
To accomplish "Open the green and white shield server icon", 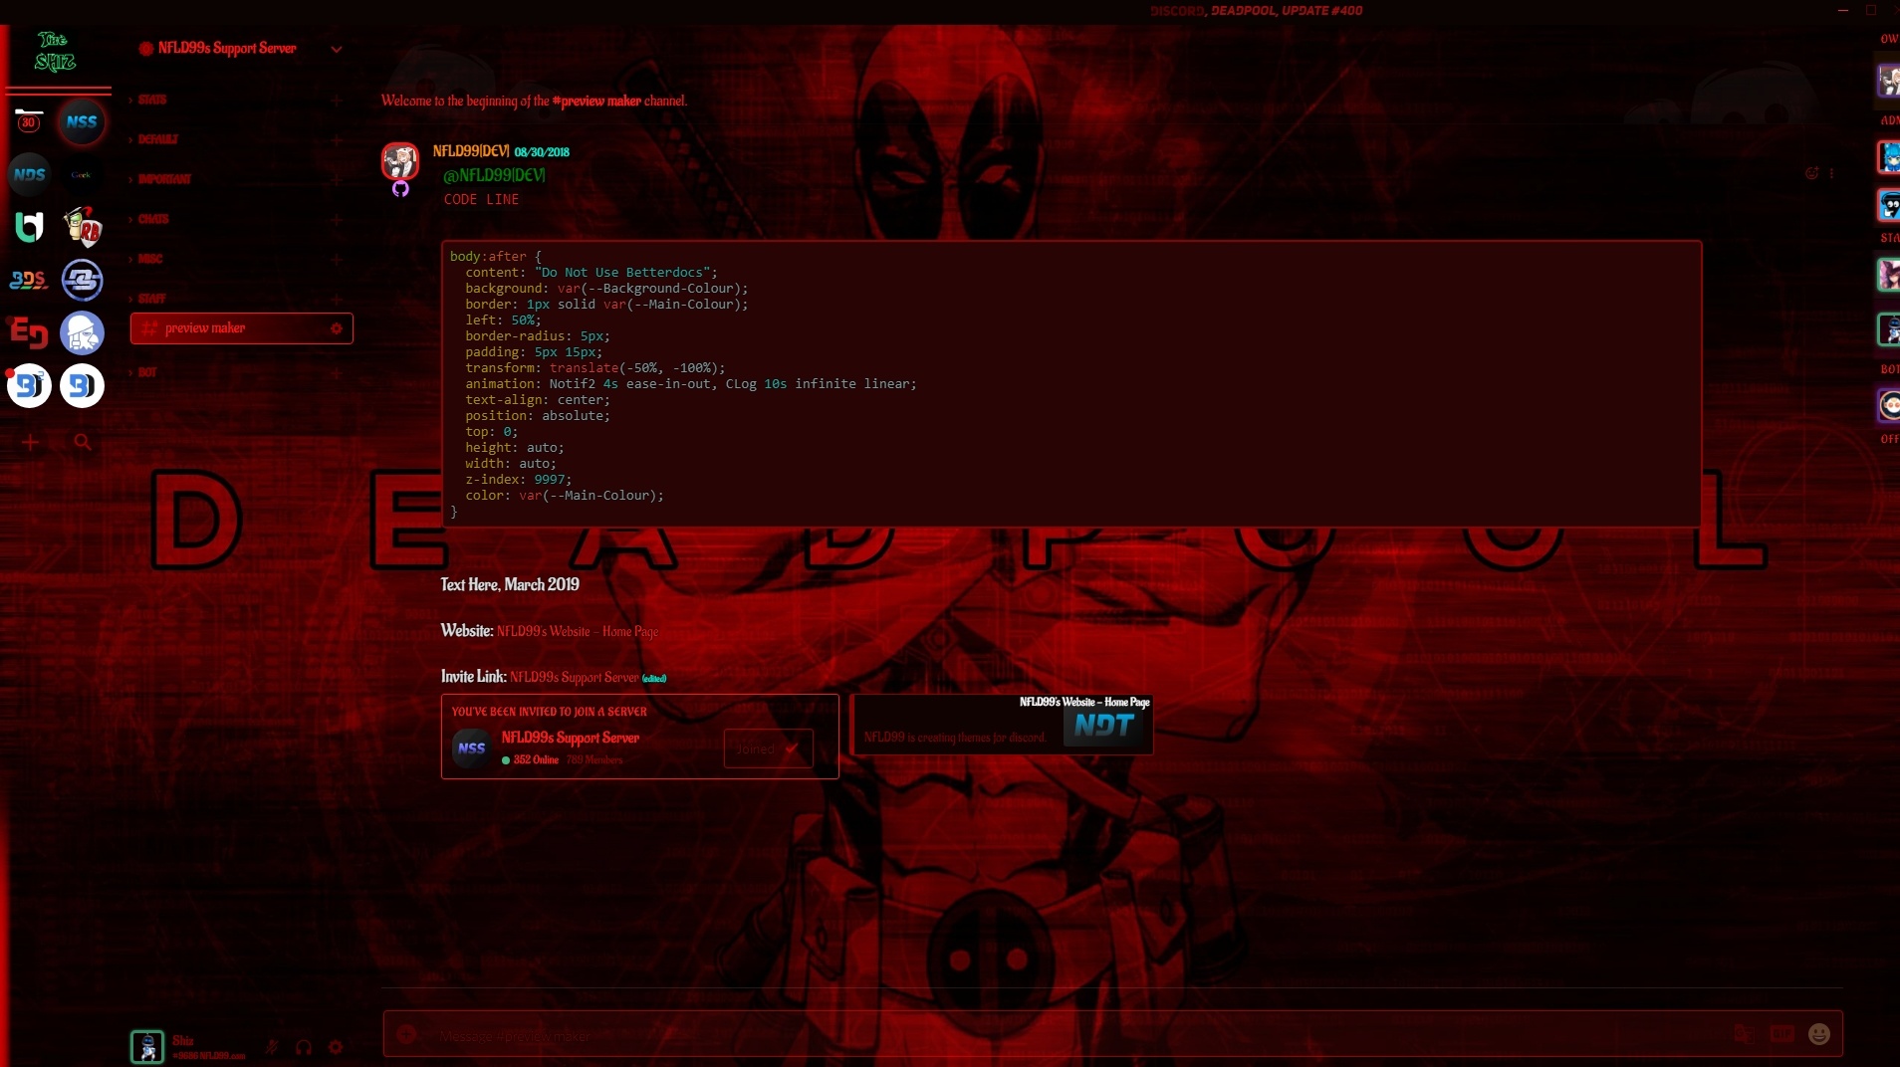I will pyautogui.click(x=29, y=227).
